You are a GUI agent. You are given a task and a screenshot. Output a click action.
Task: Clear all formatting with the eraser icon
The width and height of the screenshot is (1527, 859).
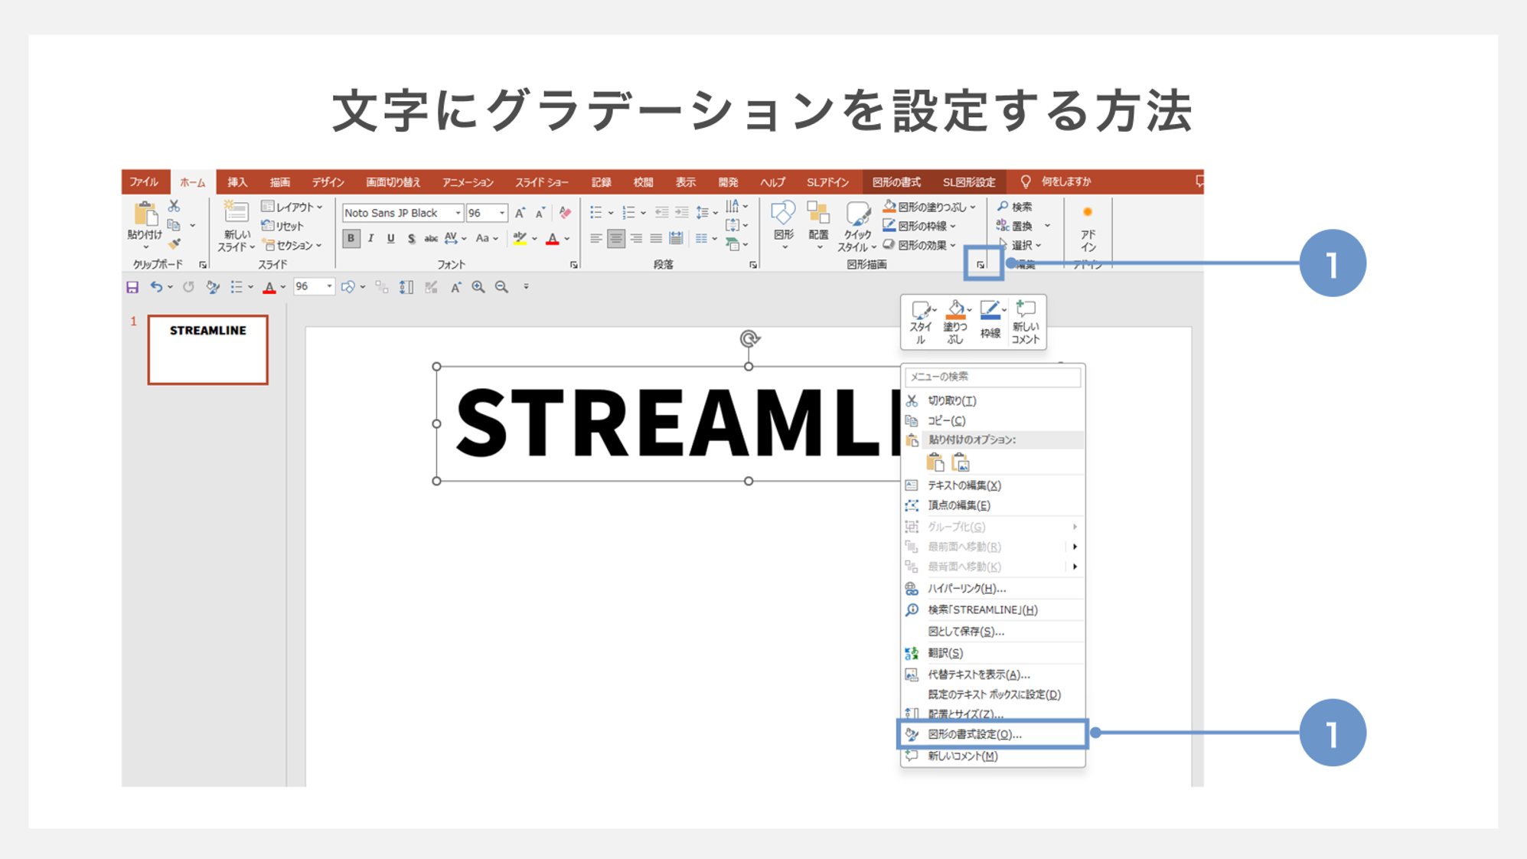click(x=565, y=213)
